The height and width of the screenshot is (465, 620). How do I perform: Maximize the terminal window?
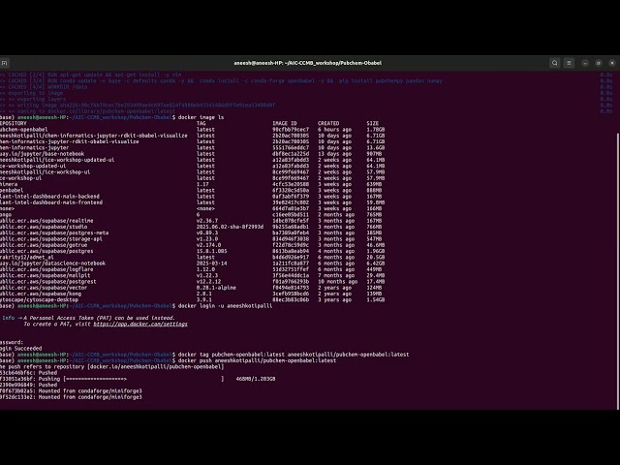click(x=599, y=63)
